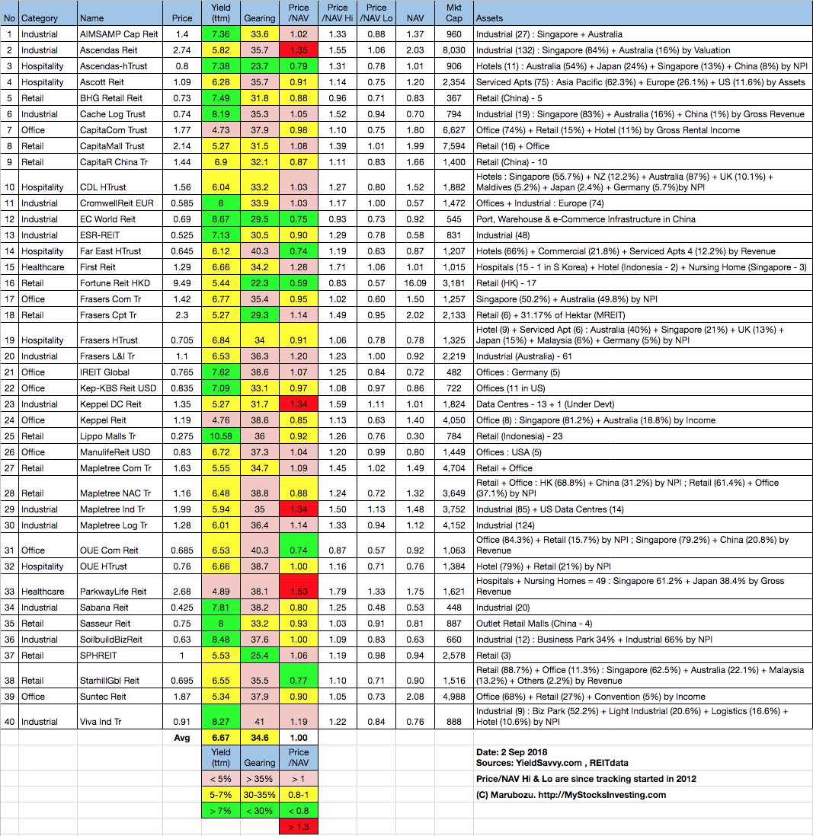
Task: Select SPHREIT gearing 25.4
Action: [260, 656]
